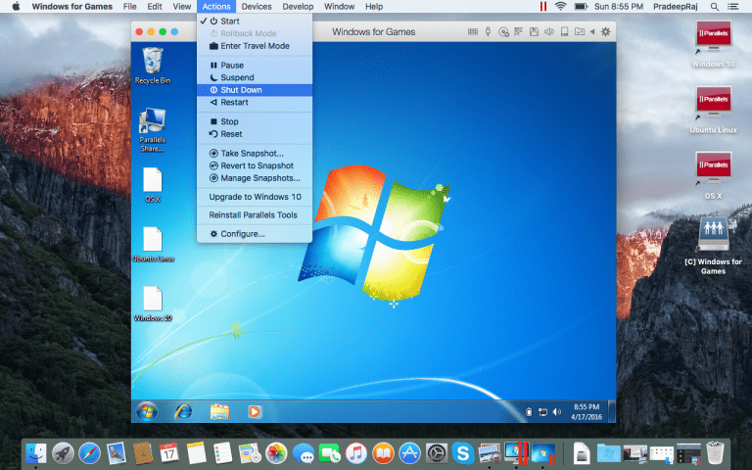The image size is (752, 470).
Task: Open the keyboard icon in Parallels toolbar
Action: tap(472, 31)
